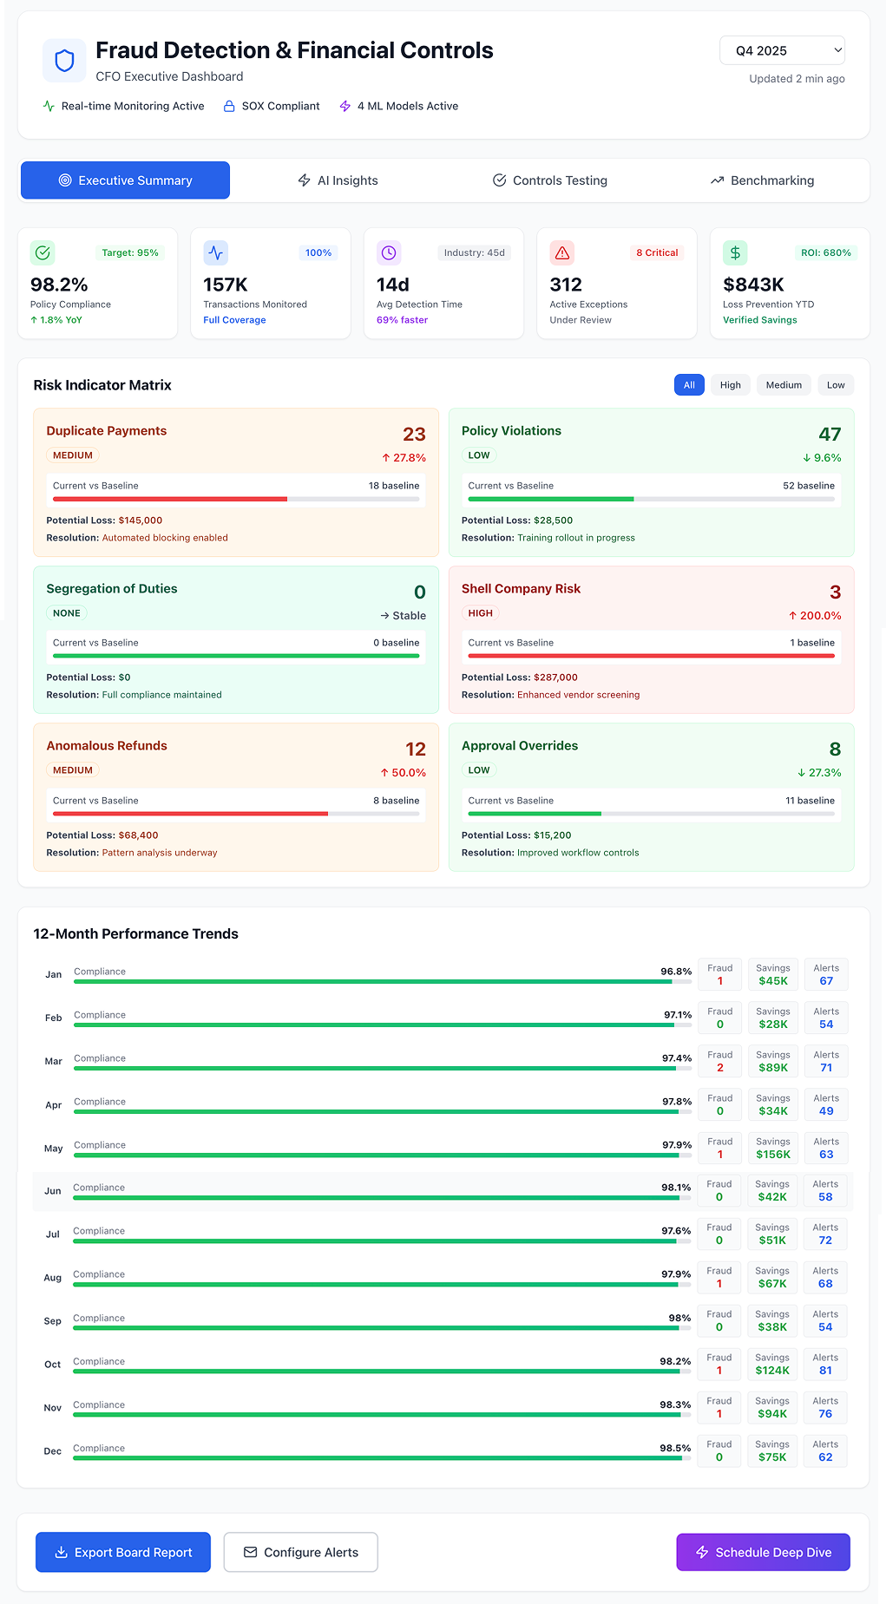Click the Target: 95% badge

[130, 252]
